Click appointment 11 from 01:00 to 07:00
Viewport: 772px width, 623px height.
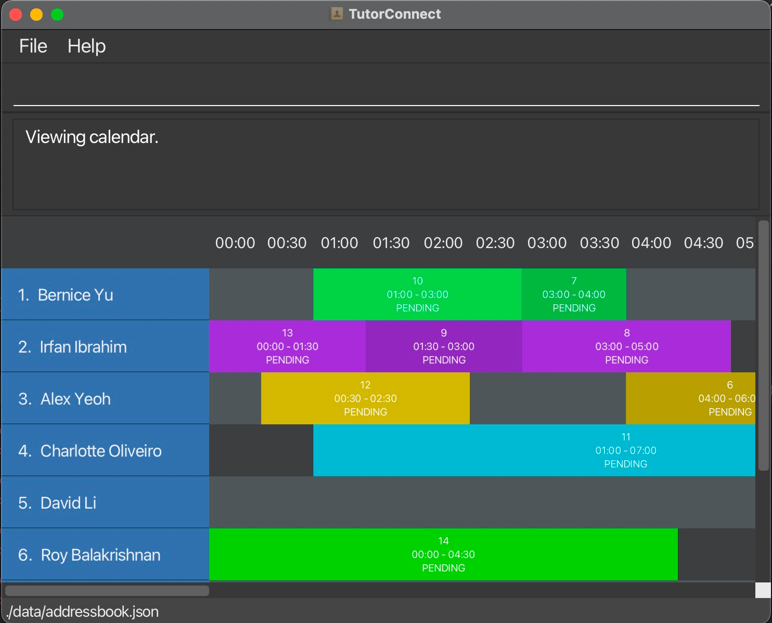pyautogui.click(x=534, y=450)
